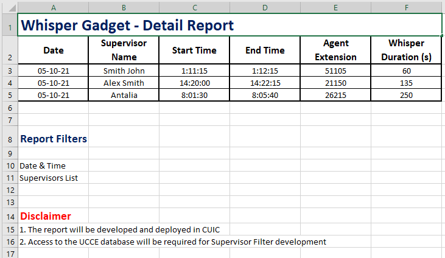Select column C header
Image resolution: width=445 pixels, height=258 pixels.
[x=194, y=7]
